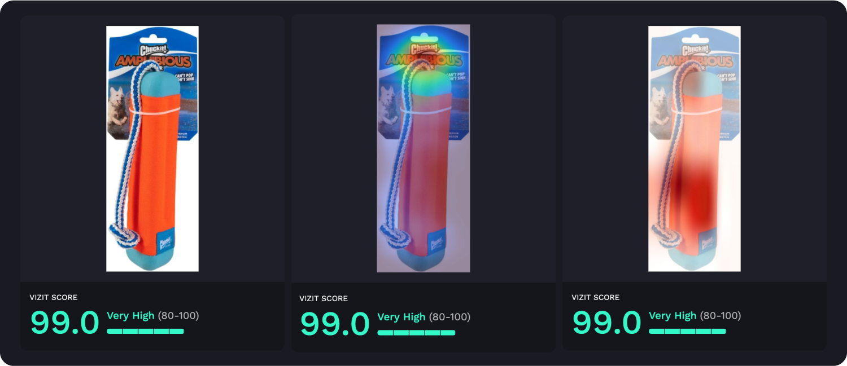The height and width of the screenshot is (366, 847).
Task: Click Very High label under heatmap image
Action: [x=401, y=317]
